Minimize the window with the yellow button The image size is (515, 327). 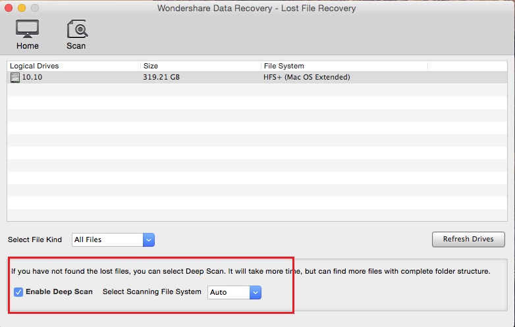(x=22, y=8)
